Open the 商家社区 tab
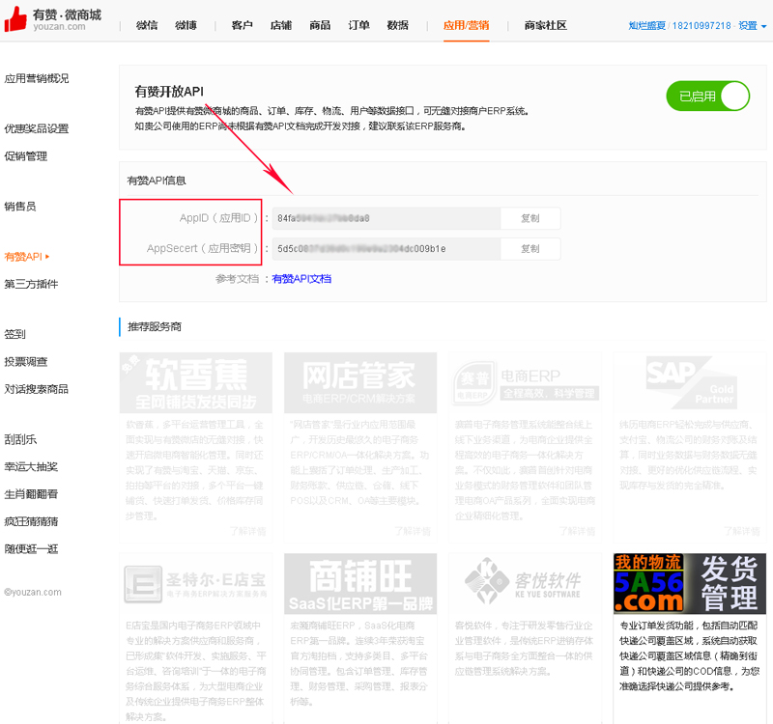Image resolution: width=773 pixels, height=724 pixels. click(x=545, y=25)
